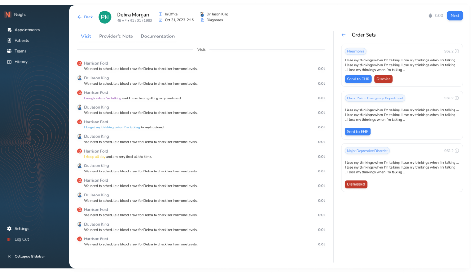Go Back to the previous page

tap(85, 17)
